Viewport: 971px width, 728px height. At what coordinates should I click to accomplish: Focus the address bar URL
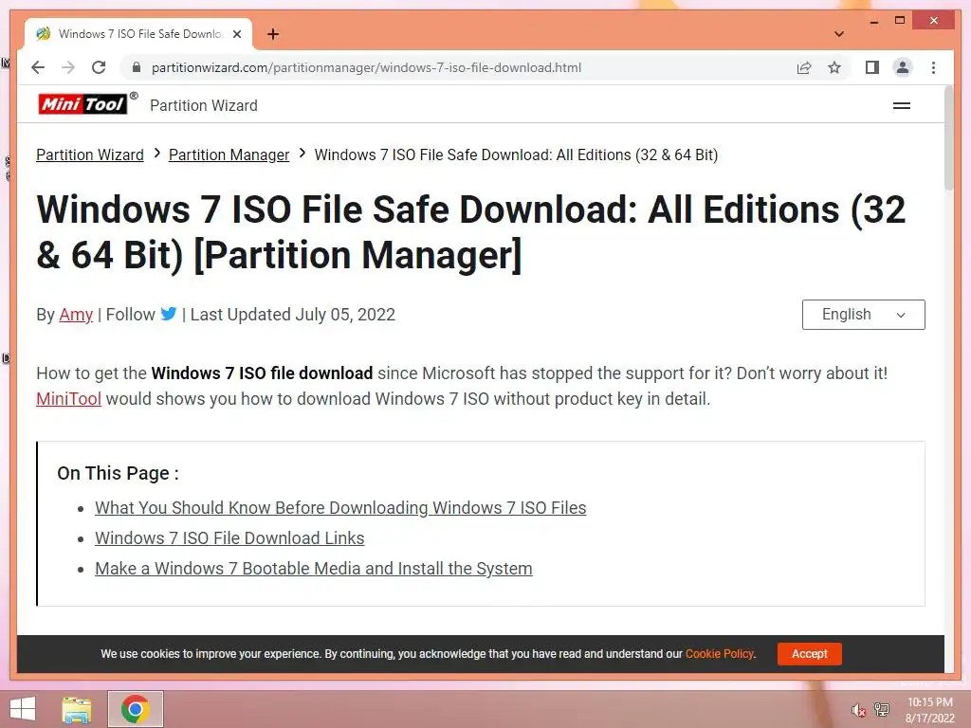pyautogui.click(x=367, y=67)
